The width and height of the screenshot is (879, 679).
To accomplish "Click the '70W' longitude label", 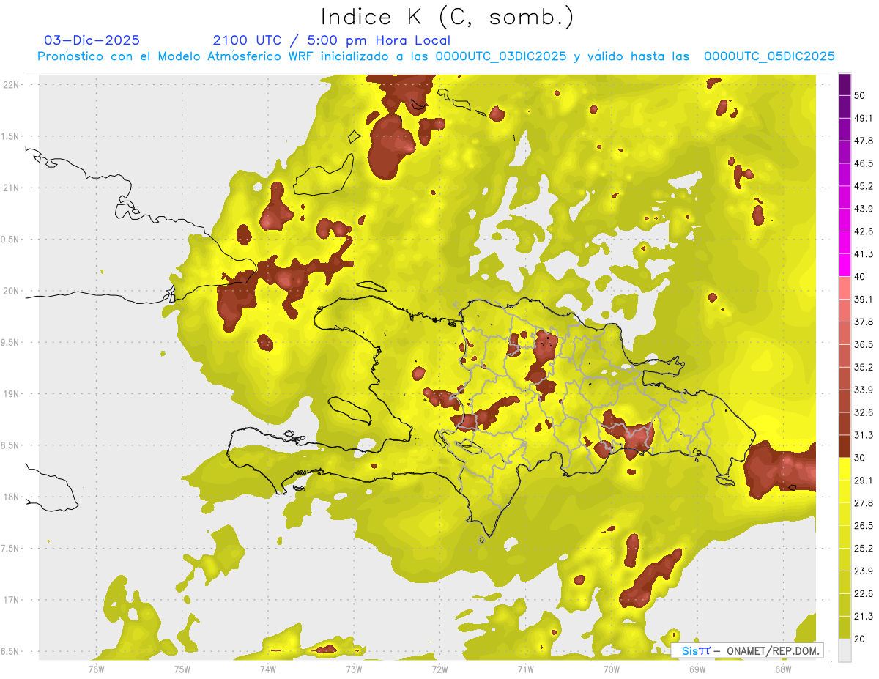I will [x=612, y=668].
